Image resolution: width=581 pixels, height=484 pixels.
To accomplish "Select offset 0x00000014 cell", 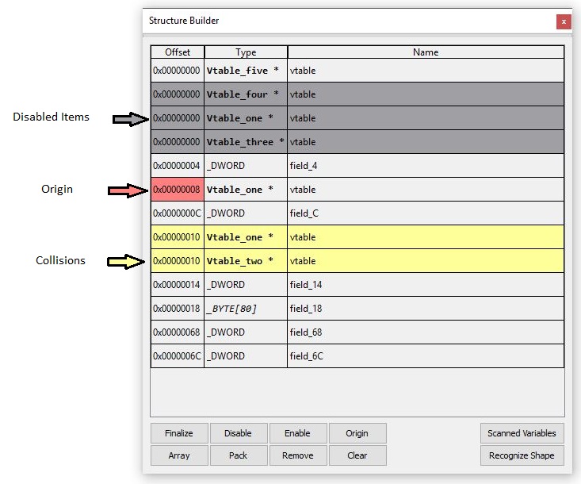I will (x=178, y=285).
